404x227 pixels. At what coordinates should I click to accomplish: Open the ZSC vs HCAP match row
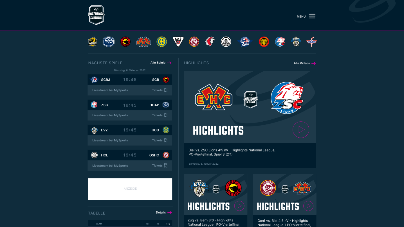(x=130, y=105)
